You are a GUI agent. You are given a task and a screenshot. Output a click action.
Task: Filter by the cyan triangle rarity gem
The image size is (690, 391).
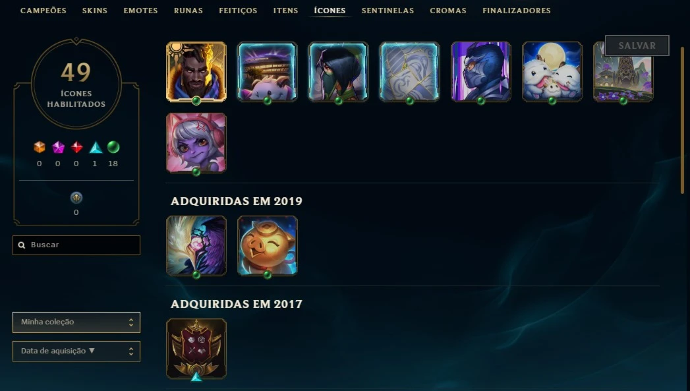click(96, 148)
